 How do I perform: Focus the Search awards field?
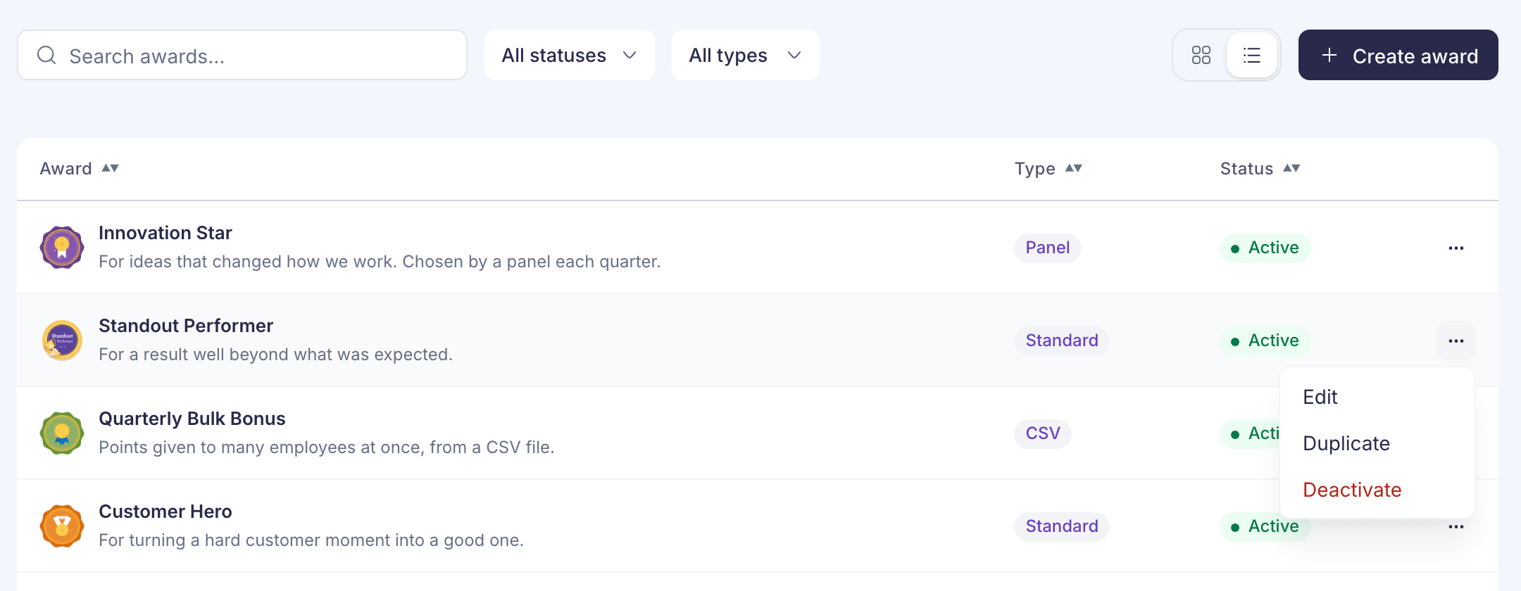pos(242,55)
